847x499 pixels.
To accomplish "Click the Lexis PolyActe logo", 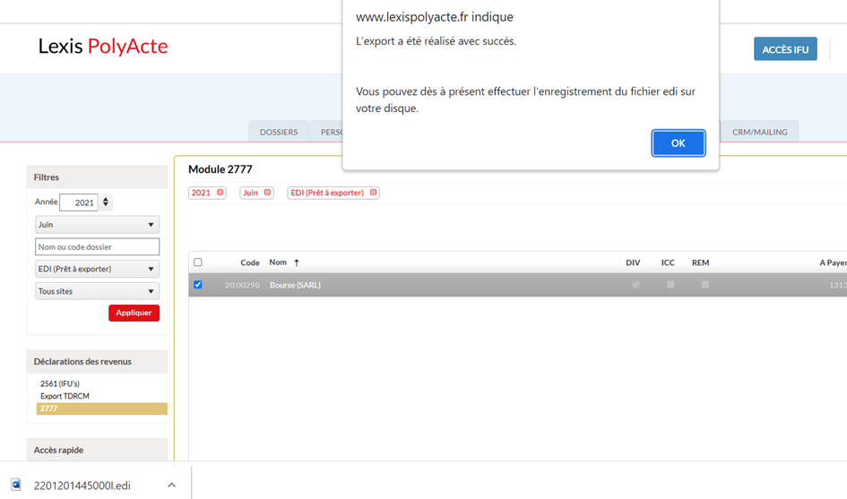I will click(102, 47).
